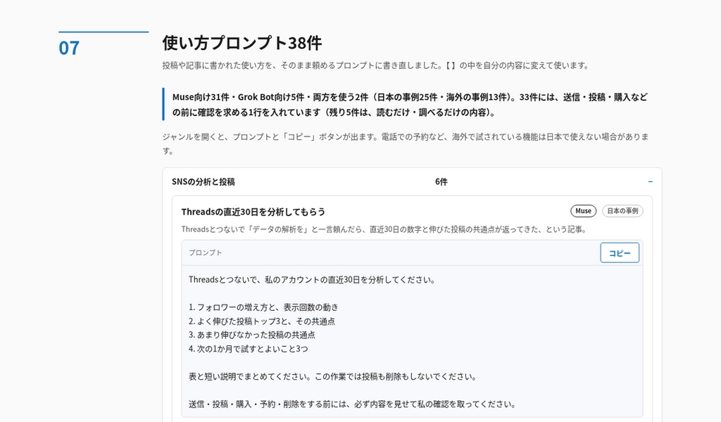Click the line 4. 次の1か月で試すとよいこと3つ
Image resolution: width=721 pixels, height=422 pixels.
(x=249, y=349)
